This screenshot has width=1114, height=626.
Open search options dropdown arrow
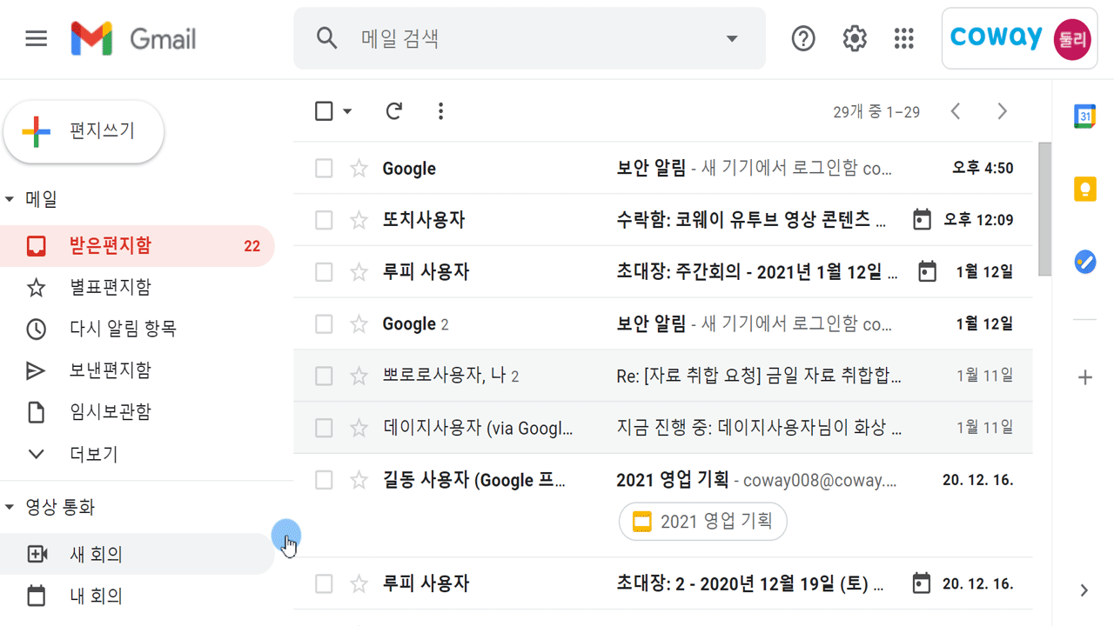[732, 38]
